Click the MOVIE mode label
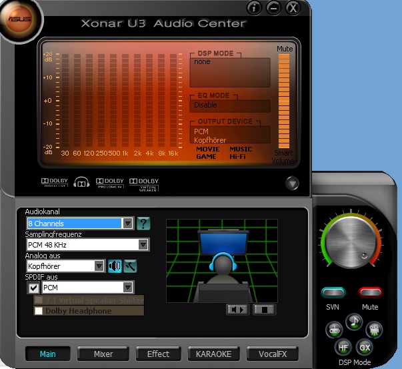Viewport: 402px width, 369px height. 207,149
